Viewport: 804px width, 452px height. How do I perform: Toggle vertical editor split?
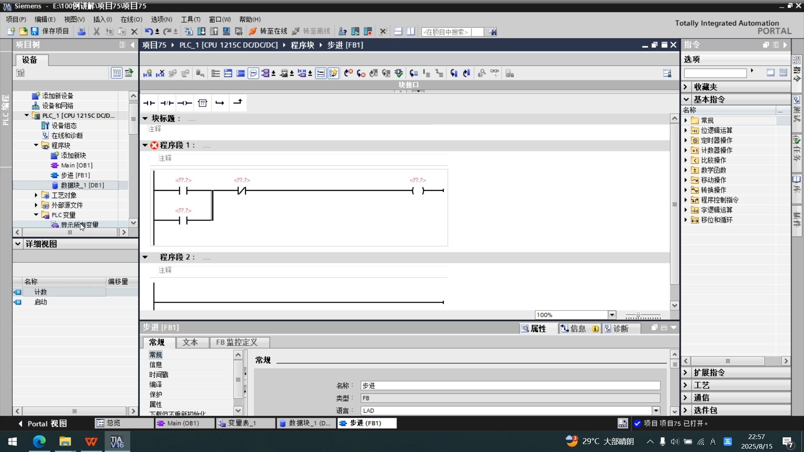click(x=411, y=31)
